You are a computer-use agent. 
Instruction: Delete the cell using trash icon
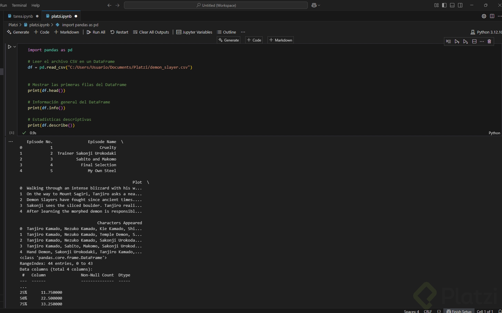pyautogui.click(x=489, y=41)
